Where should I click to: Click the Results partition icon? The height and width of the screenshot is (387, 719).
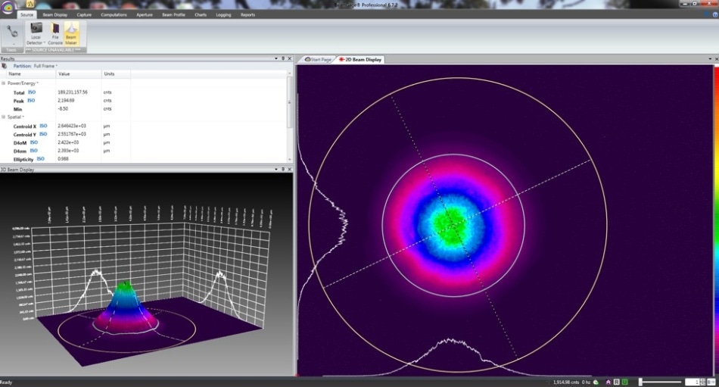4,66
